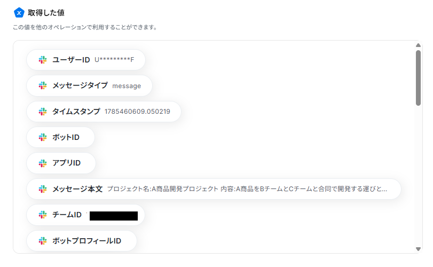Image resolution: width=433 pixels, height=267 pixels.
Task: Click the Slack icon beside タイムスタンプ
Action: click(x=43, y=112)
